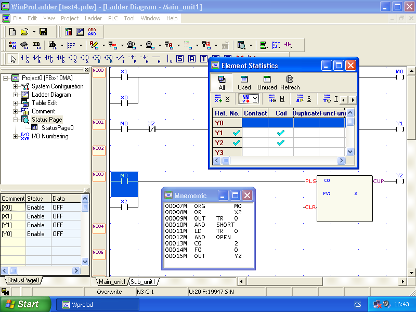Image resolution: width=416 pixels, height=312 pixels.
Task: Click the zoom magnifier icon on the toolbar
Action: coord(242,45)
